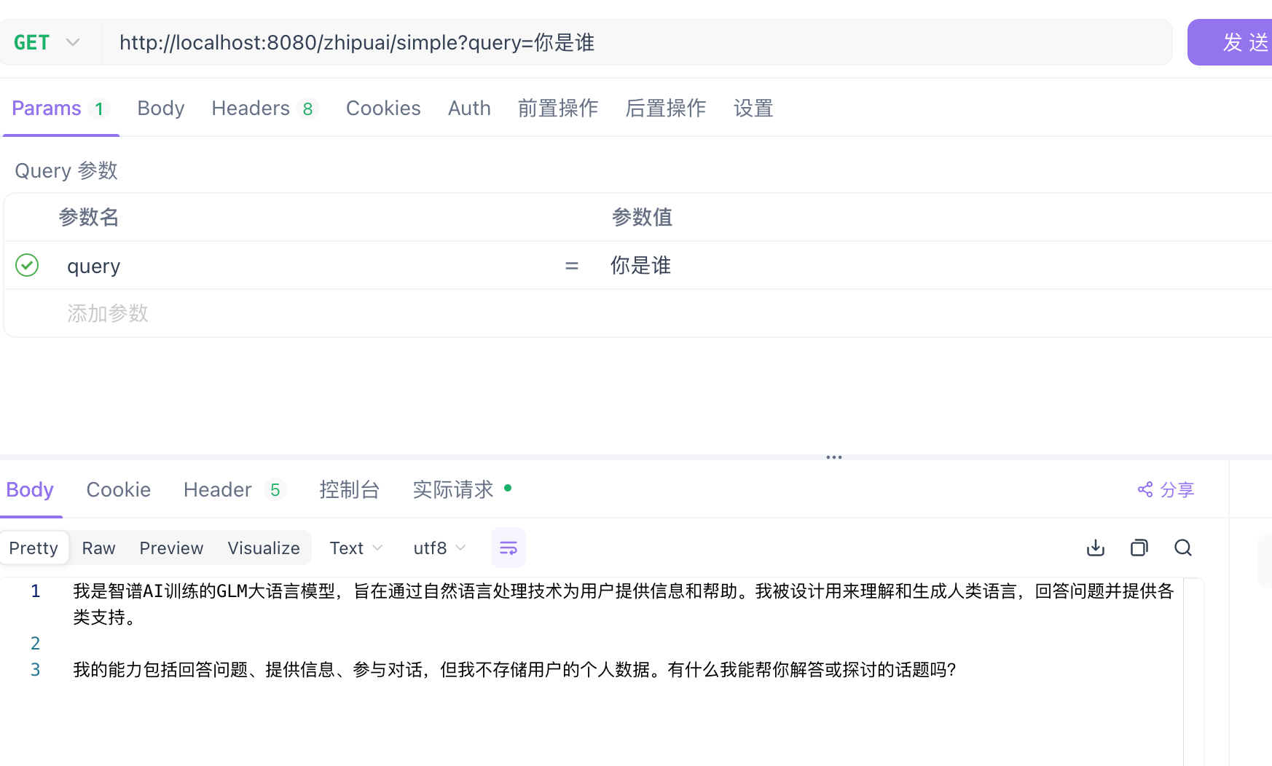Expand the Text format dropdown
1272x766 pixels.
(x=356, y=548)
